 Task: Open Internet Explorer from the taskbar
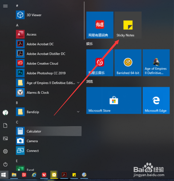tap(34, 175)
